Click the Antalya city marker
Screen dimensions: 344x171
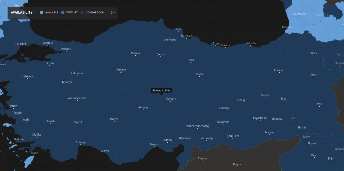tap(80, 145)
